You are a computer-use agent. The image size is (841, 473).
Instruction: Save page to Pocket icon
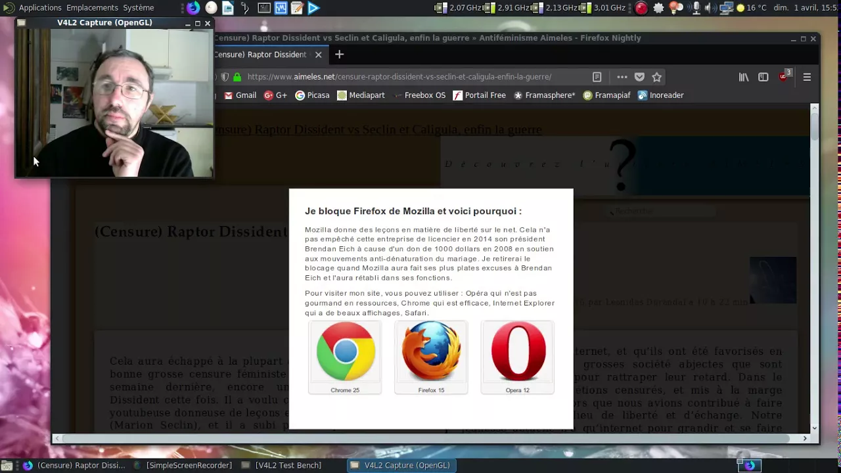pos(639,77)
